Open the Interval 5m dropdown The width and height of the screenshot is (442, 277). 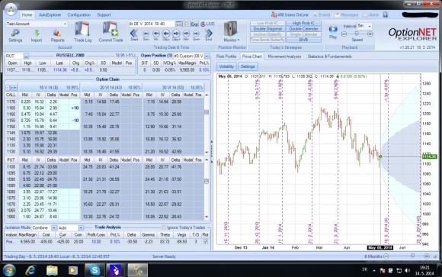pos(370,26)
